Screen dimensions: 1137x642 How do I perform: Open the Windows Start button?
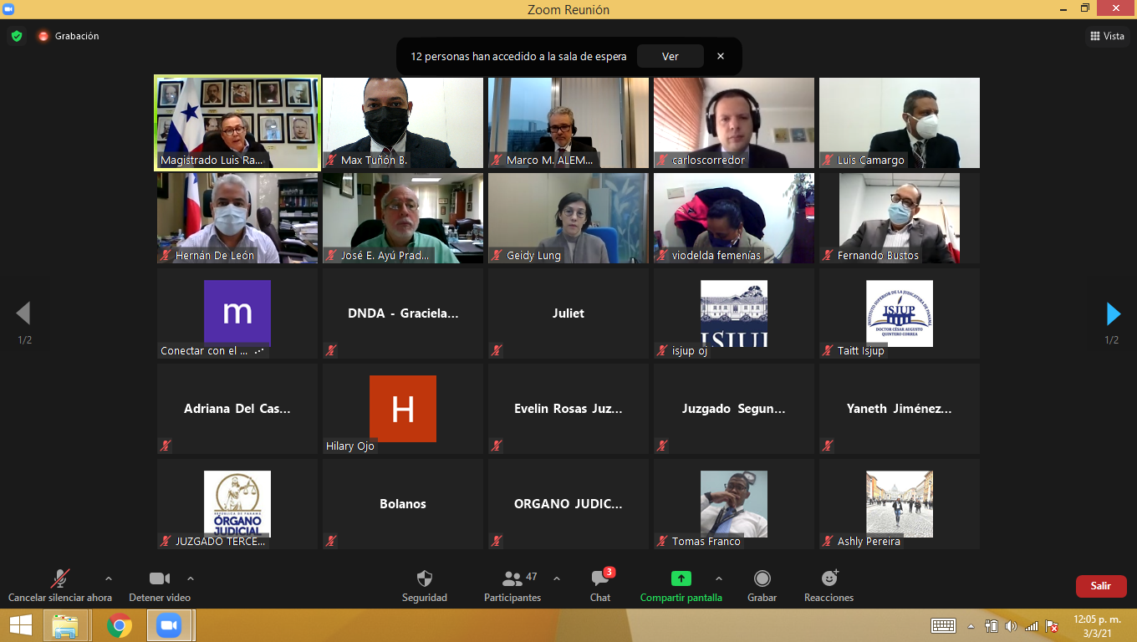21,625
